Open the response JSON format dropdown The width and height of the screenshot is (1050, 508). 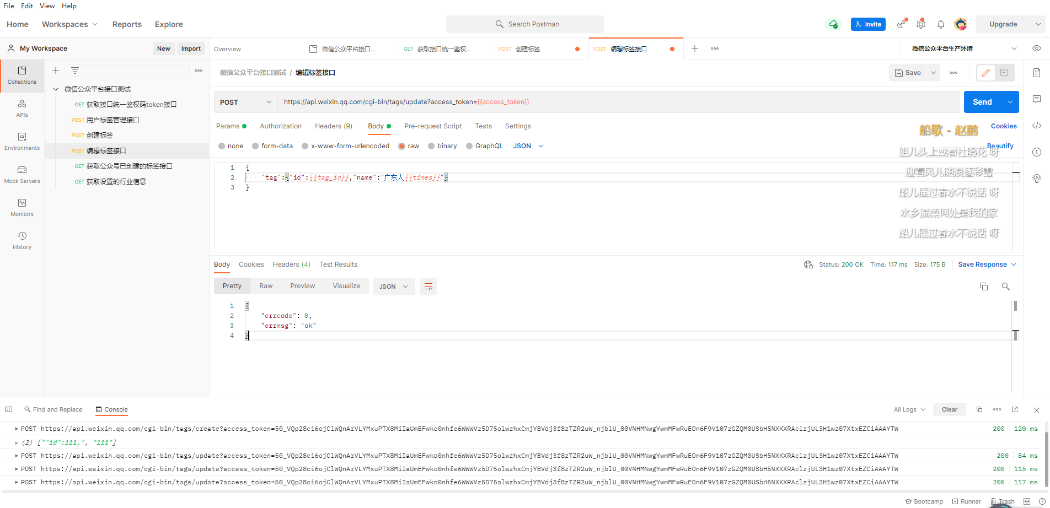(x=394, y=287)
